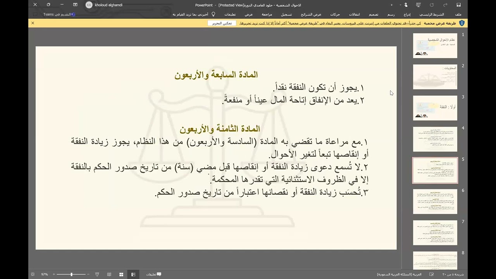Click Enable Editing button (تمكين التحرير)

tap(222, 23)
